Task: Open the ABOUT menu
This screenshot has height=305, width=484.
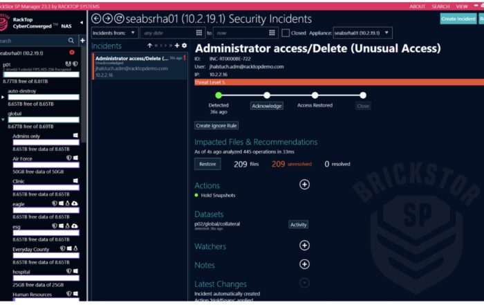Action: [418, 6]
